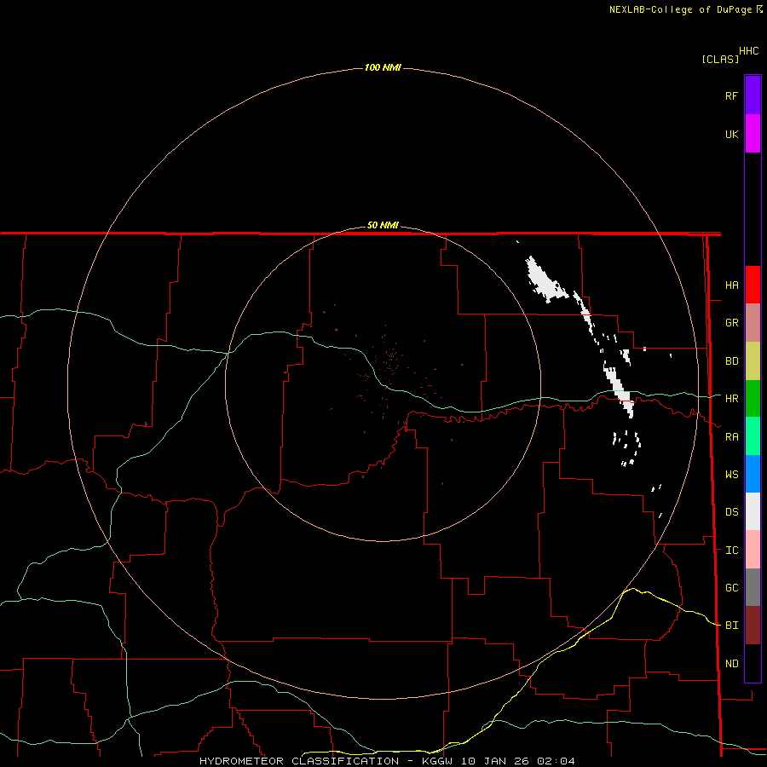767x767 pixels.
Task: Click the '10 JAN 26' date text
Action: (x=494, y=761)
